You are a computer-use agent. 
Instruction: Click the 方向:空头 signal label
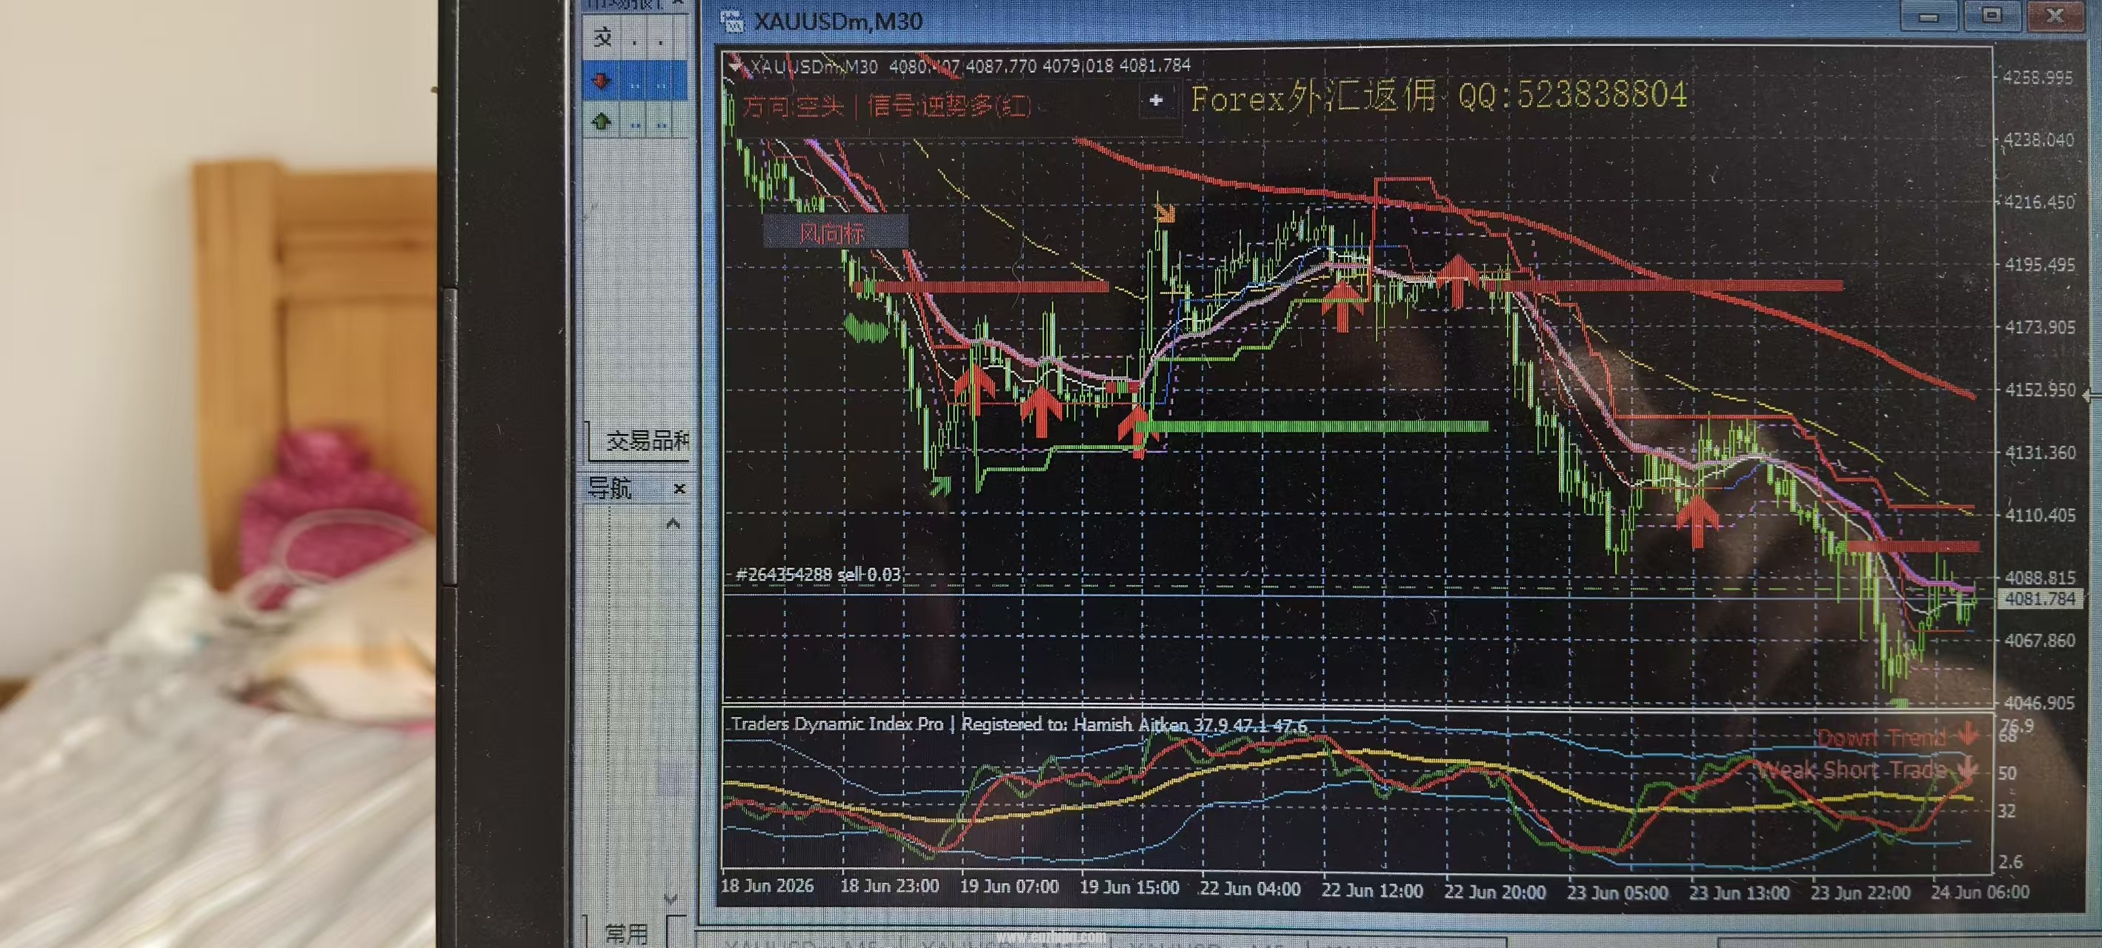(x=886, y=106)
